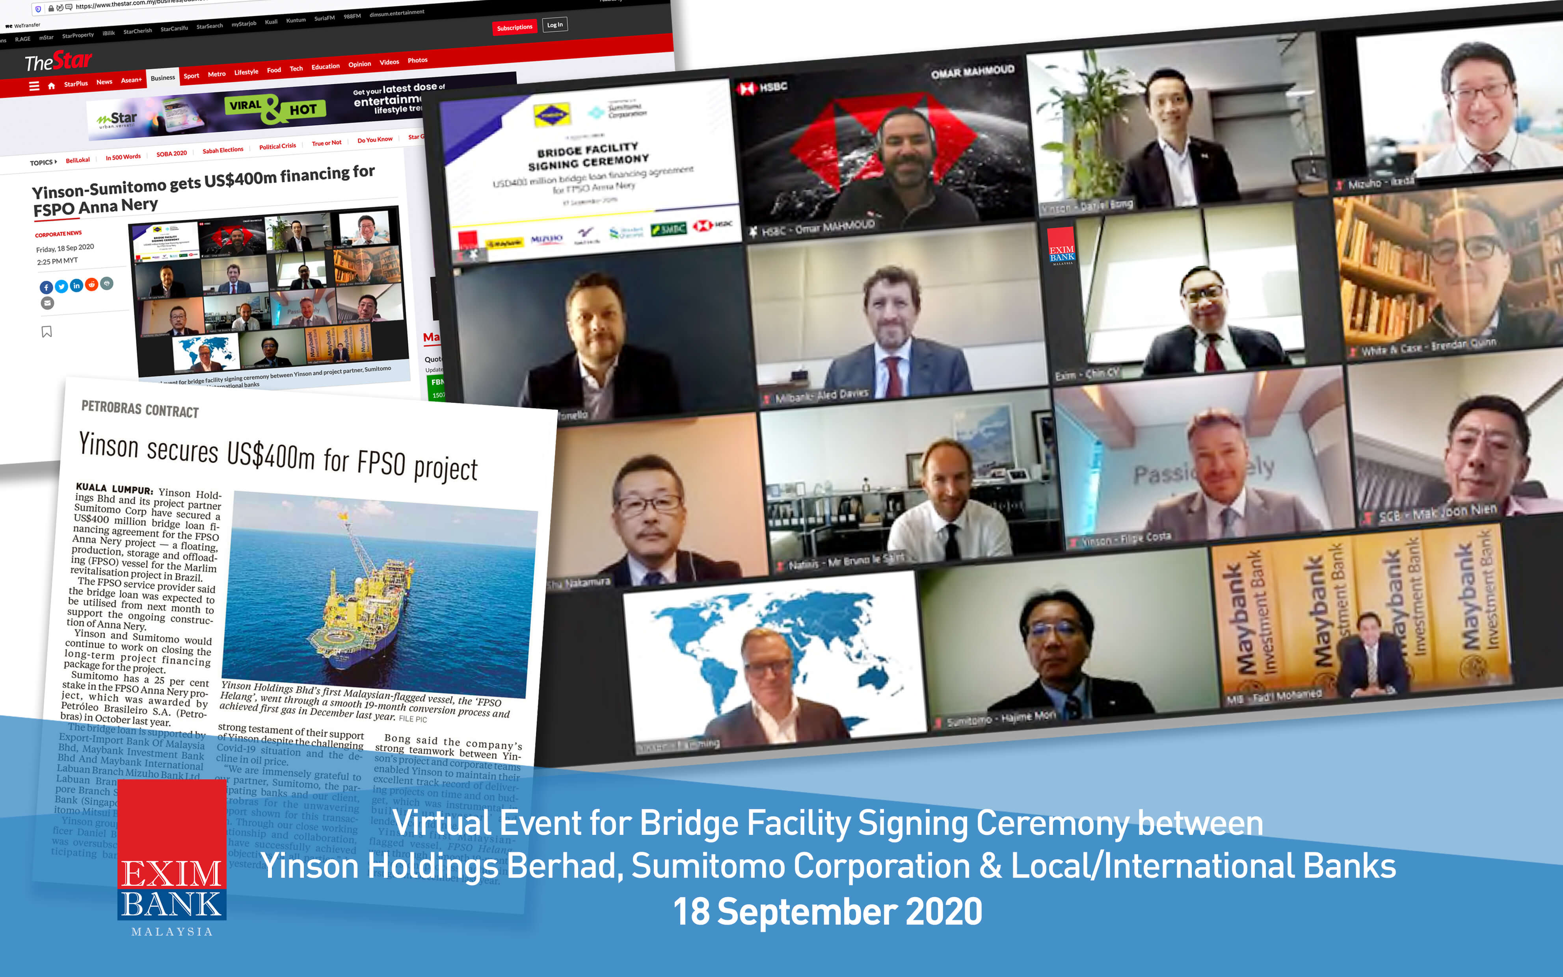The image size is (1563, 977).
Task: Open the SuriaFM link in the top bar
Action: tap(325, 18)
